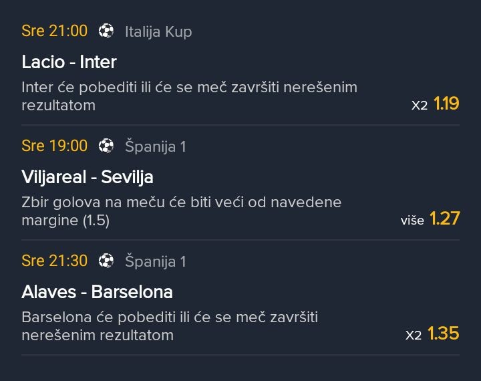
Task: Click the Španija 1 label above Alaves - Barselona
Action: coord(155,261)
